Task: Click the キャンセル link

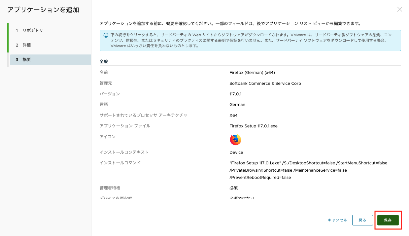Action: click(x=337, y=220)
